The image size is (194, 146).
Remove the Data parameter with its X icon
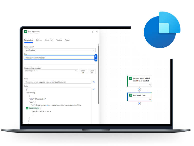click(94, 89)
